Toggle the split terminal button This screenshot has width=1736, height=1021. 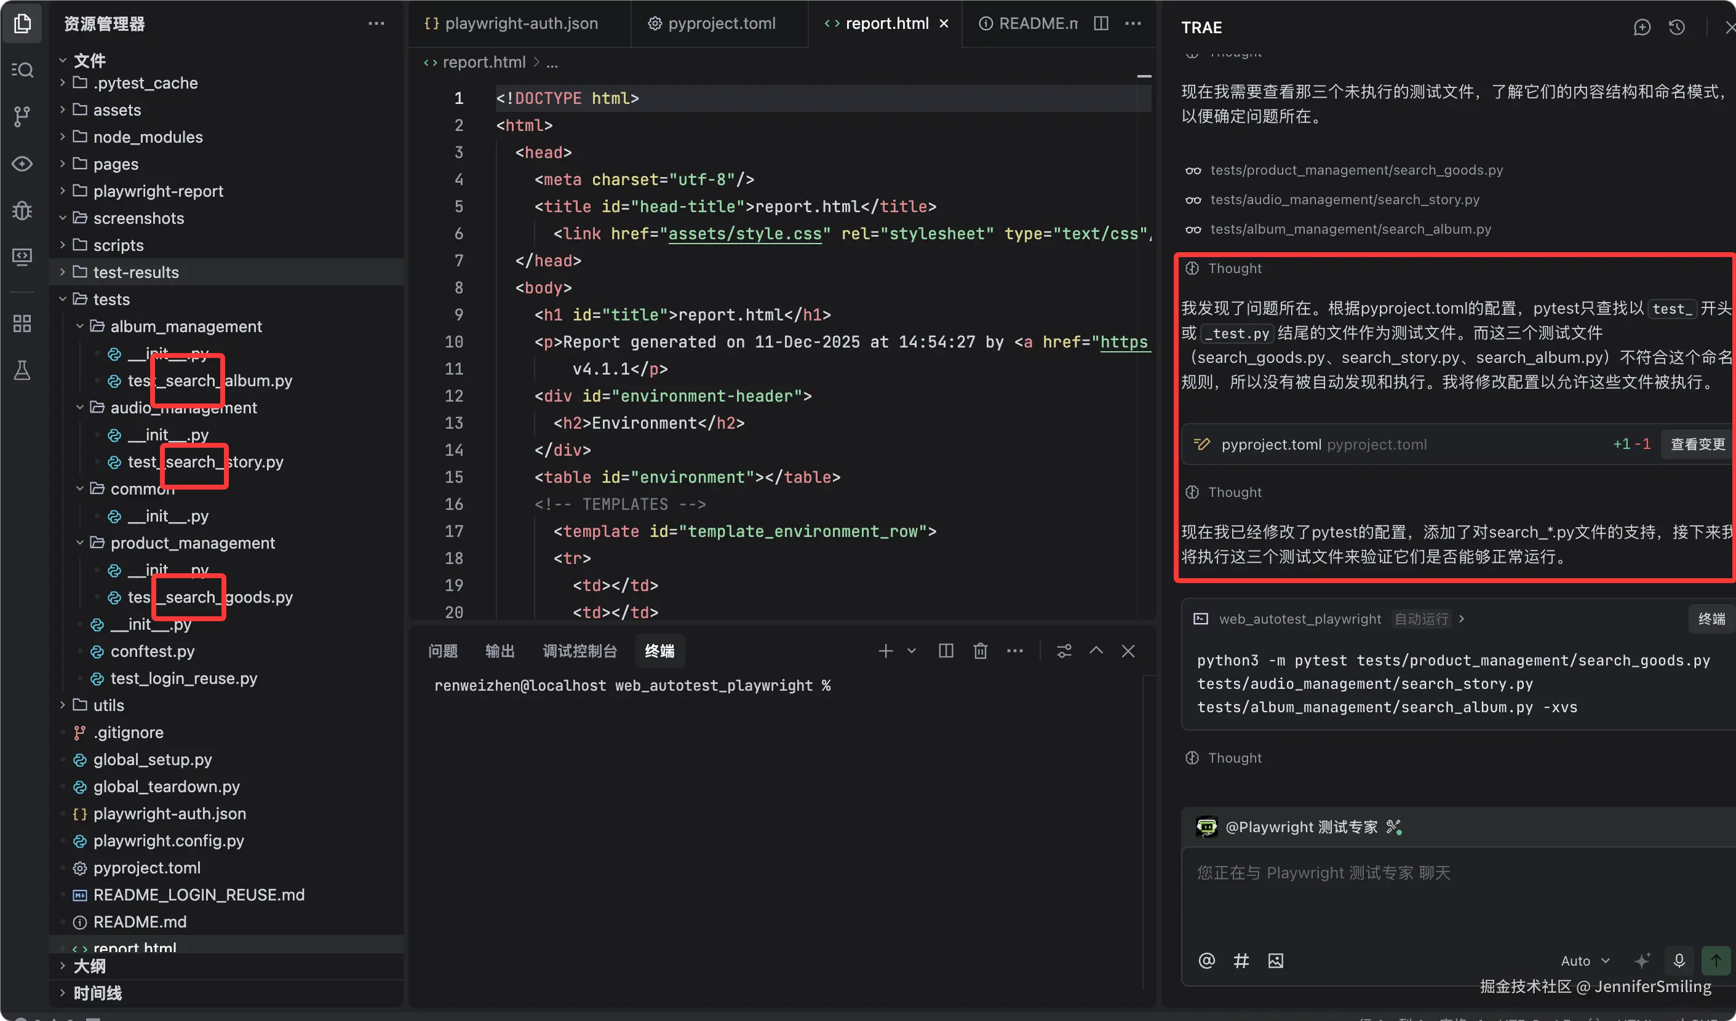click(x=945, y=650)
